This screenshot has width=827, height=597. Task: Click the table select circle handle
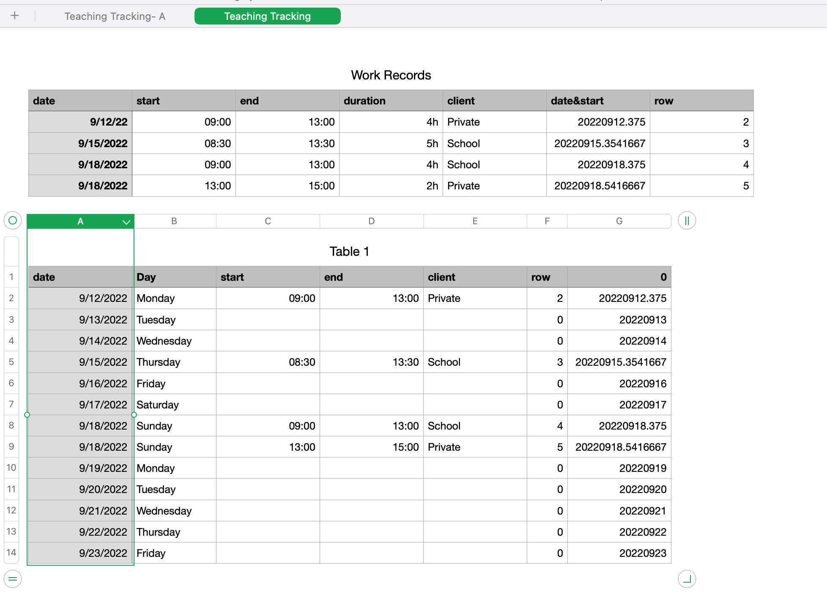coord(13,220)
